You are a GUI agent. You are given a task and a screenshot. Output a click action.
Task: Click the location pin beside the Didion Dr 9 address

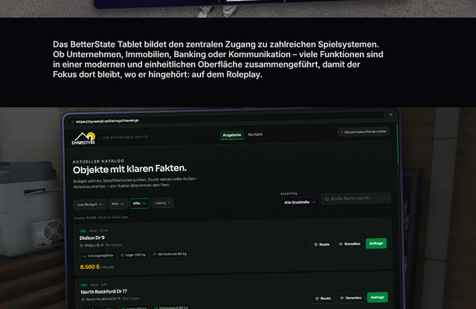pyautogui.click(x=81, y=245)
